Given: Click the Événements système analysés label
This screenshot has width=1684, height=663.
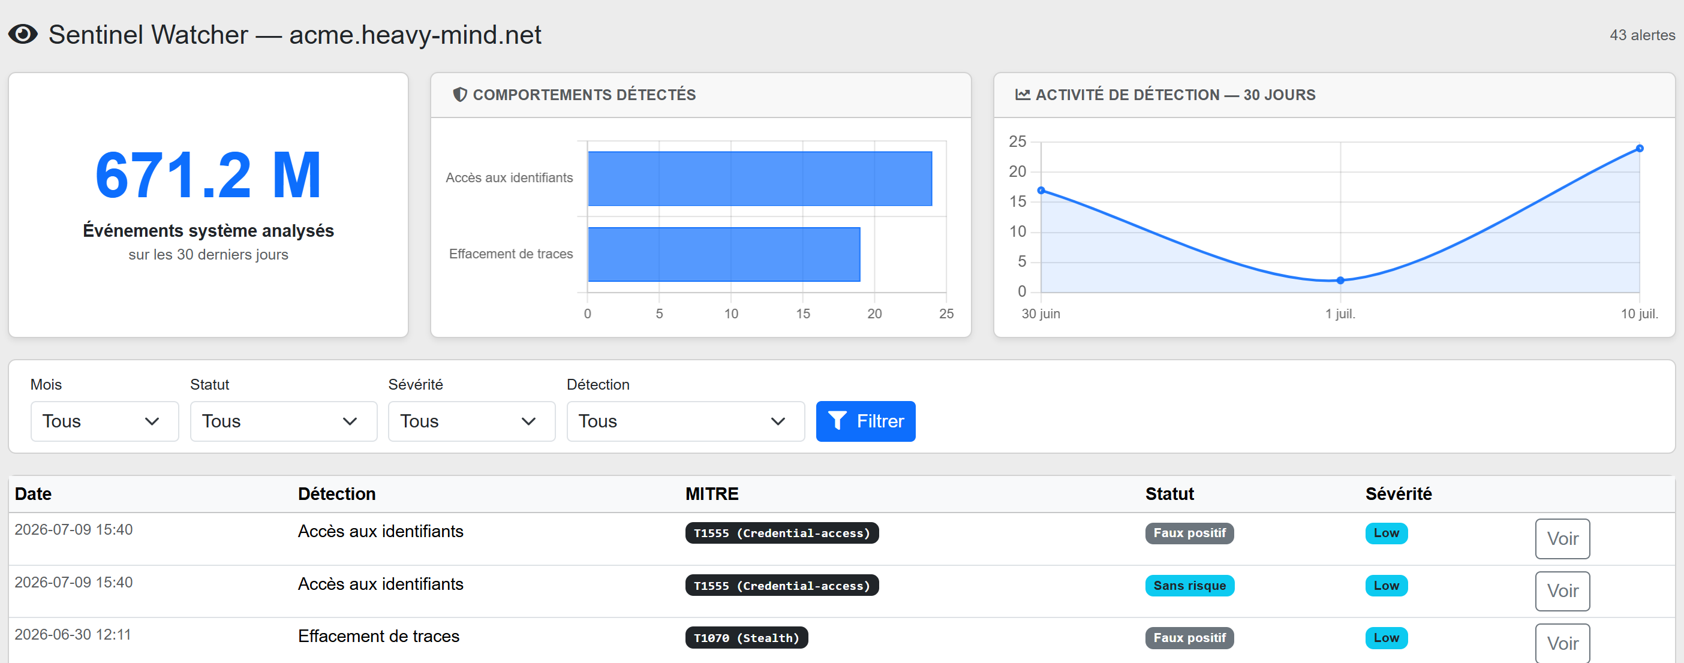Looking at the screenshot, I should point(208,231).
